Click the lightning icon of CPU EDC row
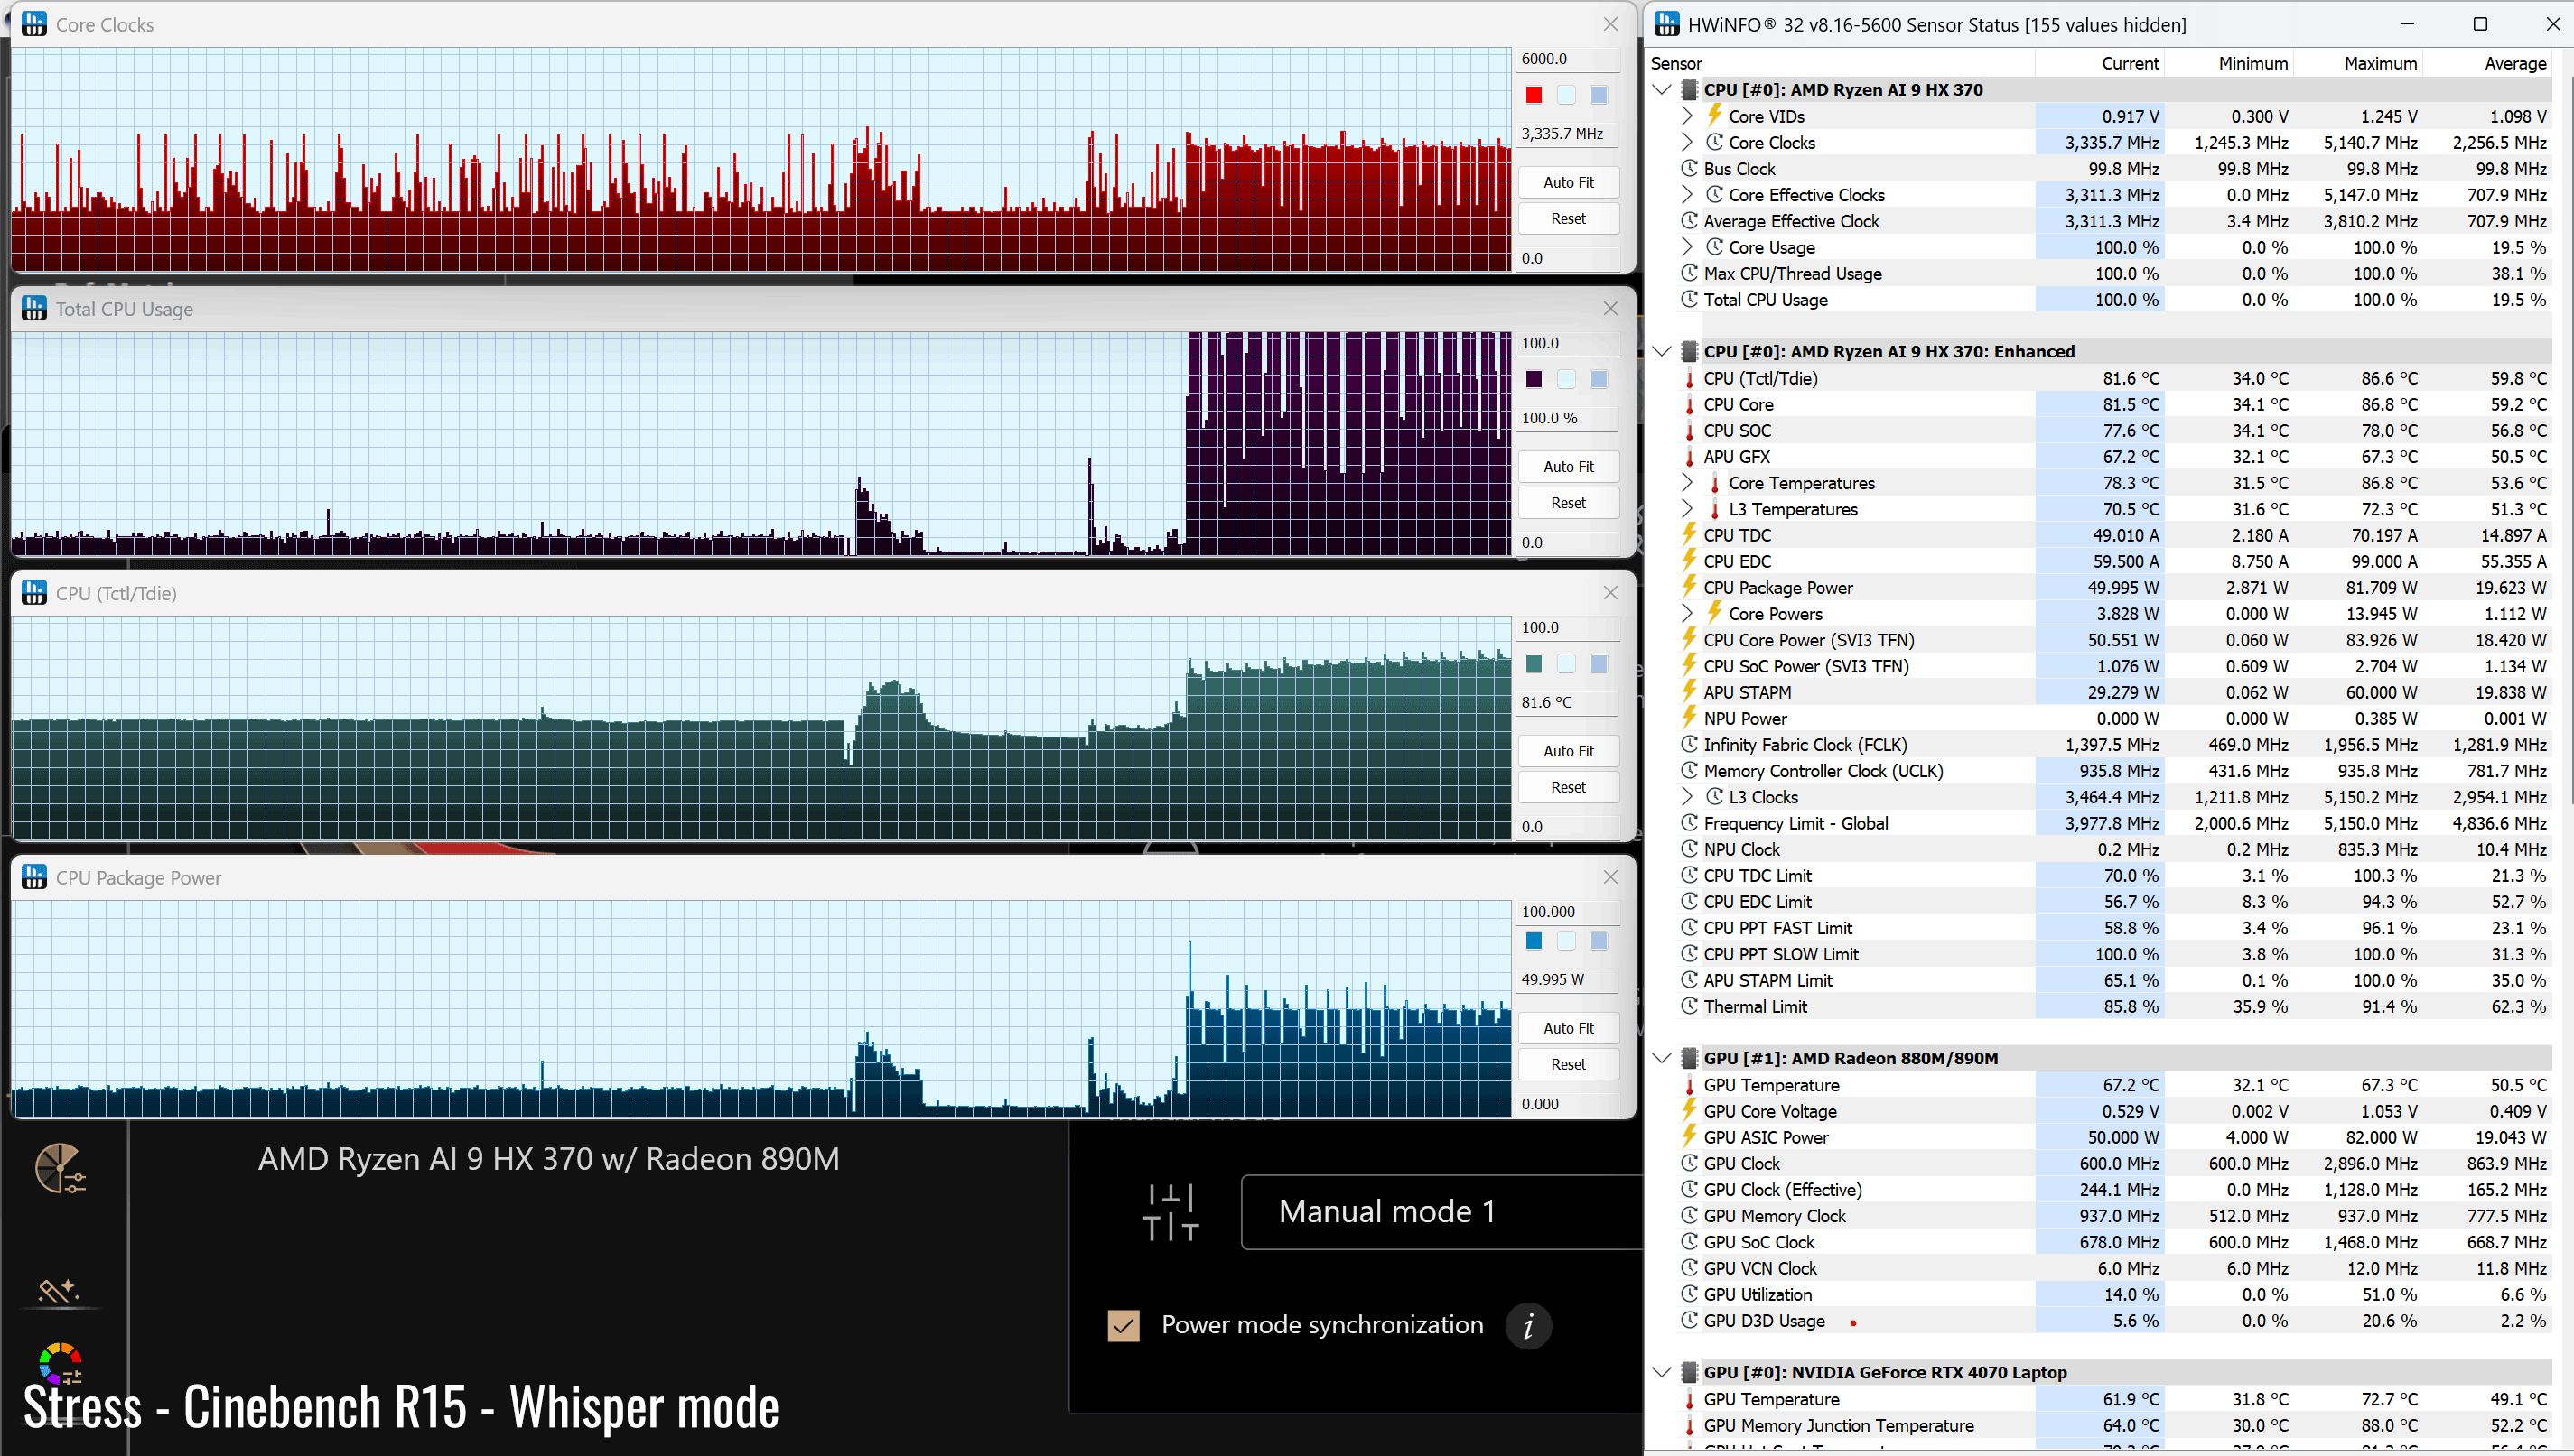Viewport: 2574px width, 1456px height. click(1690, 560)
